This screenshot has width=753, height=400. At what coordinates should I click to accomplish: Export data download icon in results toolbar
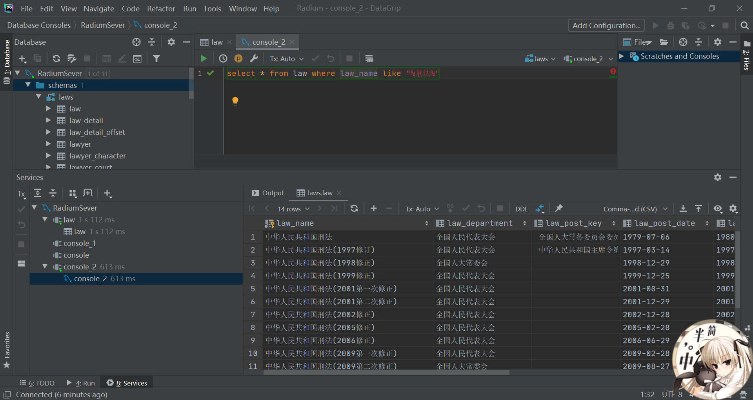coord(683,209)
